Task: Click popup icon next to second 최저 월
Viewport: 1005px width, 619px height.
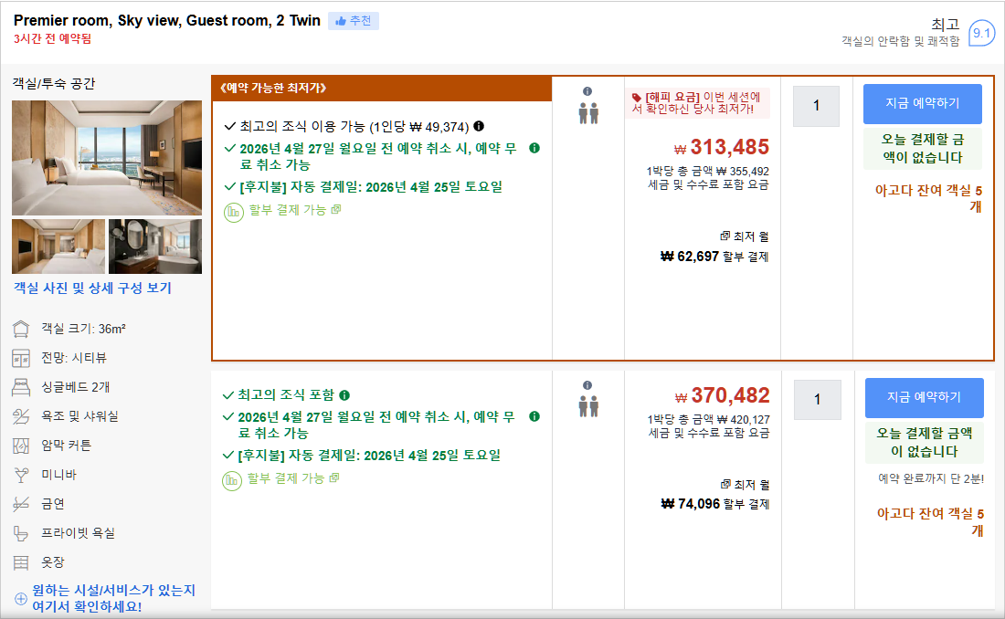Action: point(725,484)
